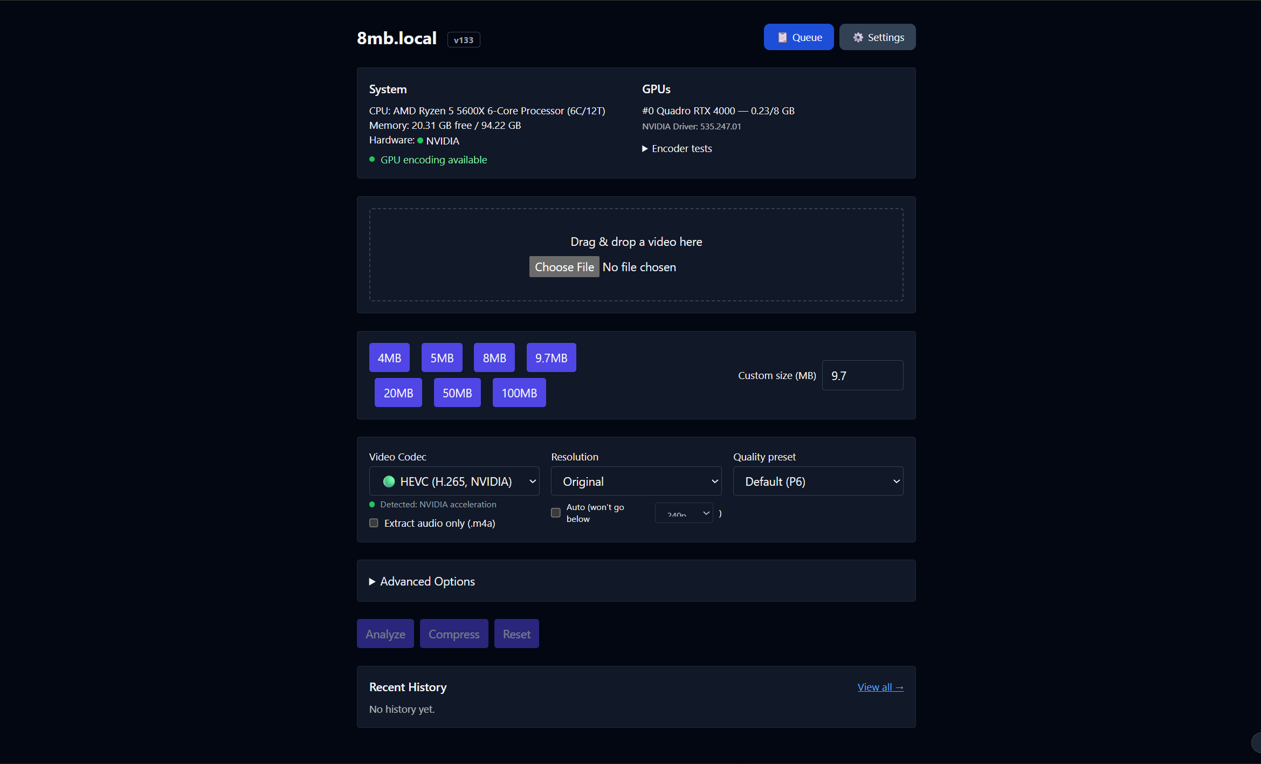Open the View all history link
1261x764 pixels.
(880, 687)
